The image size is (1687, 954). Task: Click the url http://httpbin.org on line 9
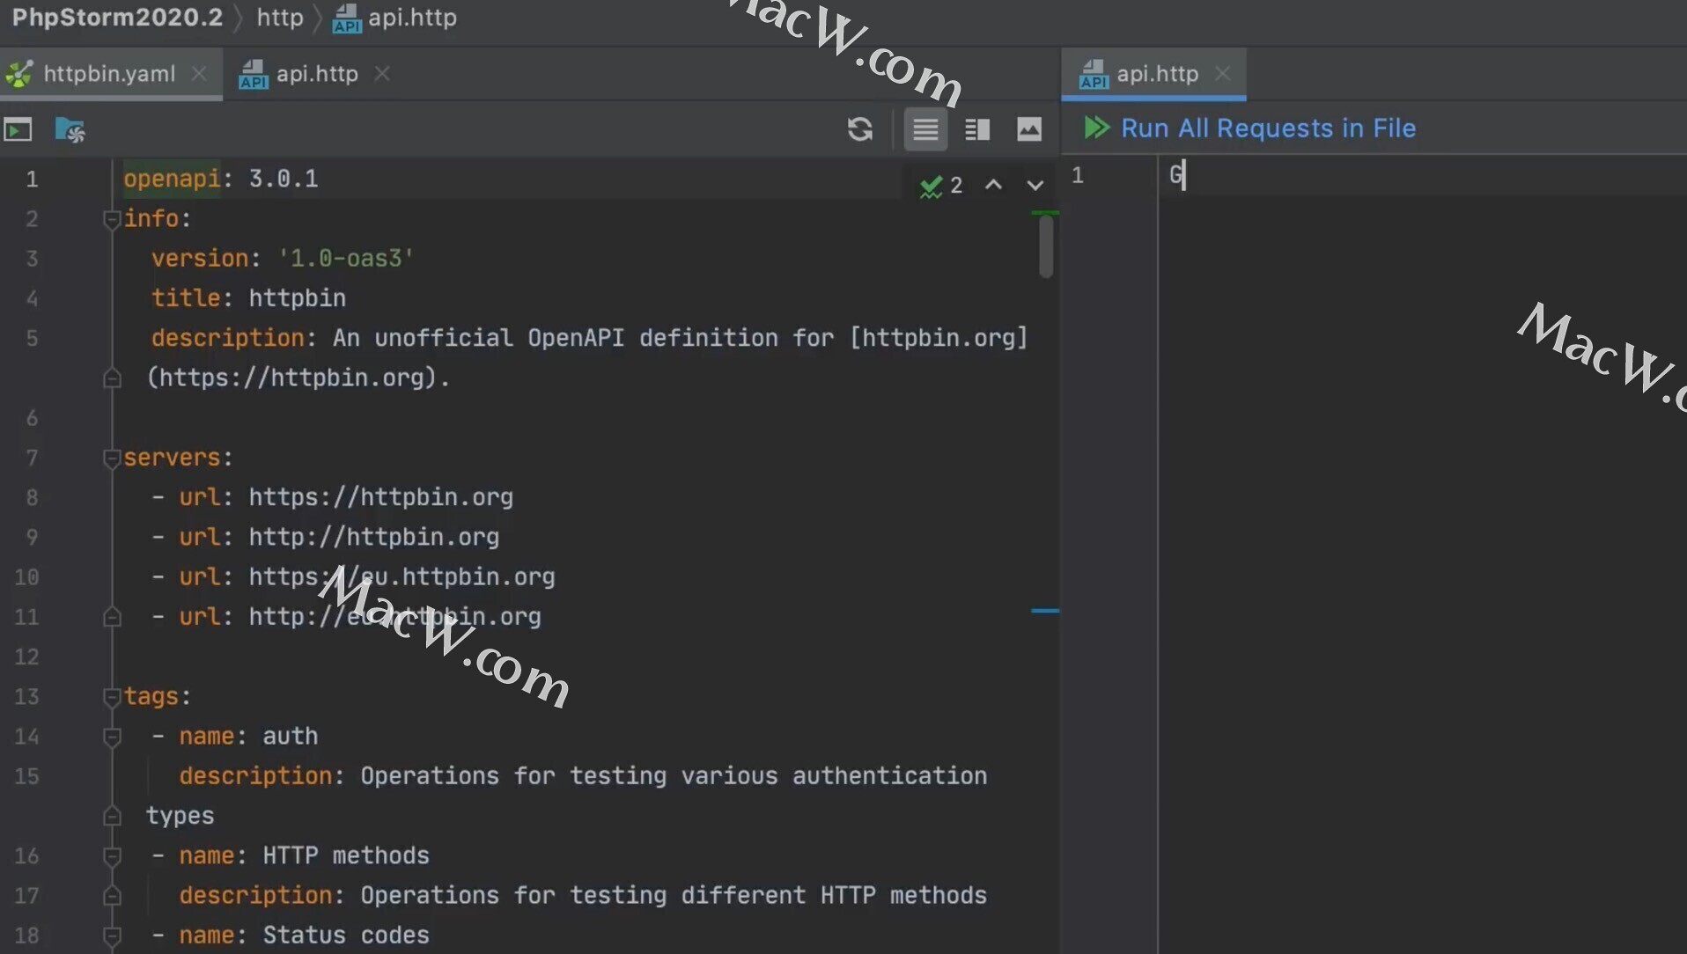pyautogui.click(x=373, y=537)
